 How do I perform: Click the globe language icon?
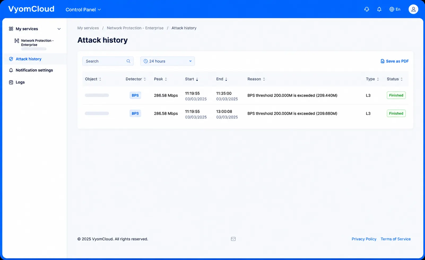click(392, 9)
